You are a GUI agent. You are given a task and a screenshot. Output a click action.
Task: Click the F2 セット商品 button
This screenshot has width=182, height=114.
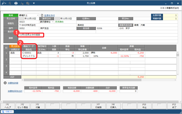click(23, 106)
